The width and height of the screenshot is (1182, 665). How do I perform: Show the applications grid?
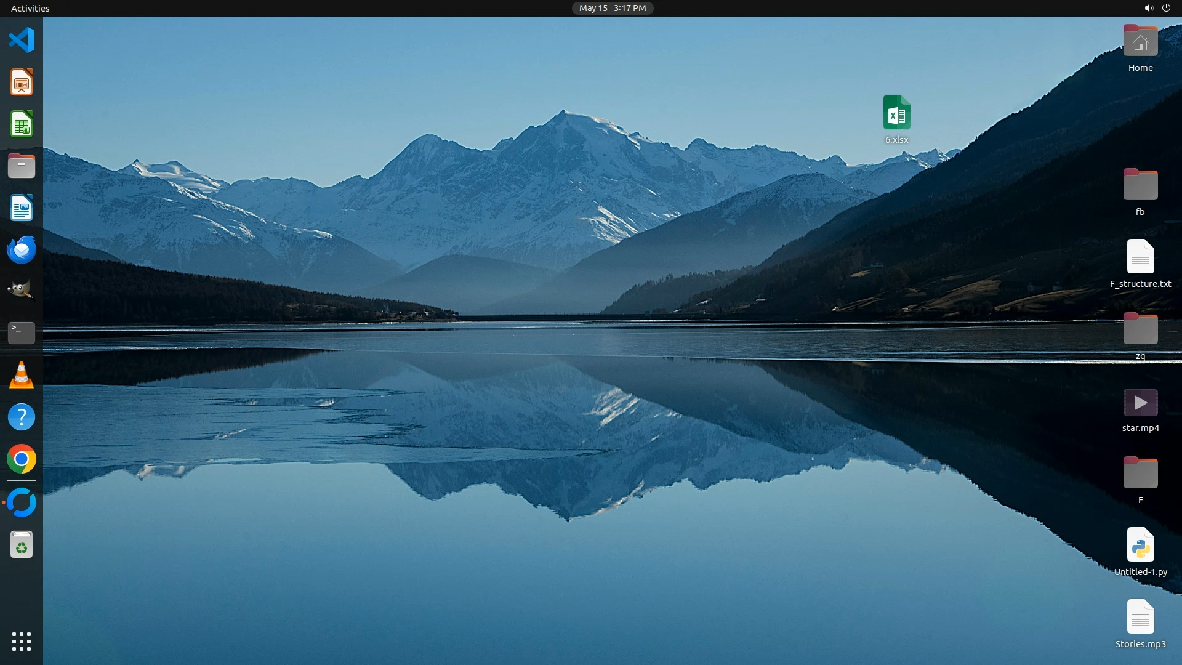(x=22, y=642)
